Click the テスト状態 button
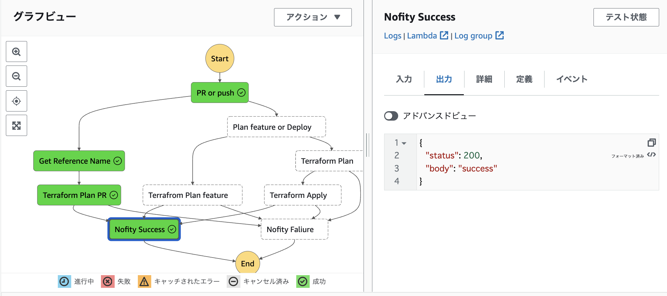The height and width of the screenshot is (296, 667). pyautogui.click(x=626, y=17)
